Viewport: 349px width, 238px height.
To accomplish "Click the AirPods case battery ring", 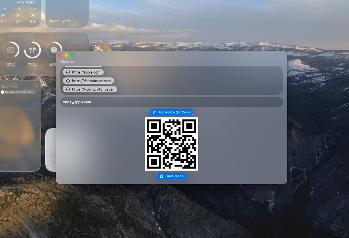I will point(54,50).
